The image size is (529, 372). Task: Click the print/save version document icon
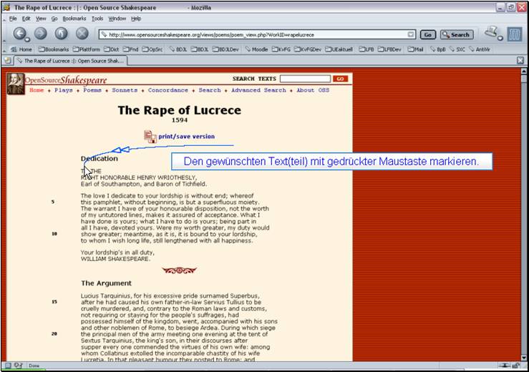[150, 136]
